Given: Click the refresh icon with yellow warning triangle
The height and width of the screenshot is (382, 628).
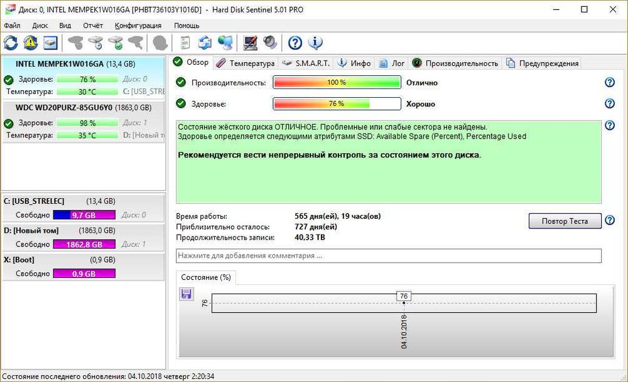Looking at the screenshot, I should coord(31,43).
